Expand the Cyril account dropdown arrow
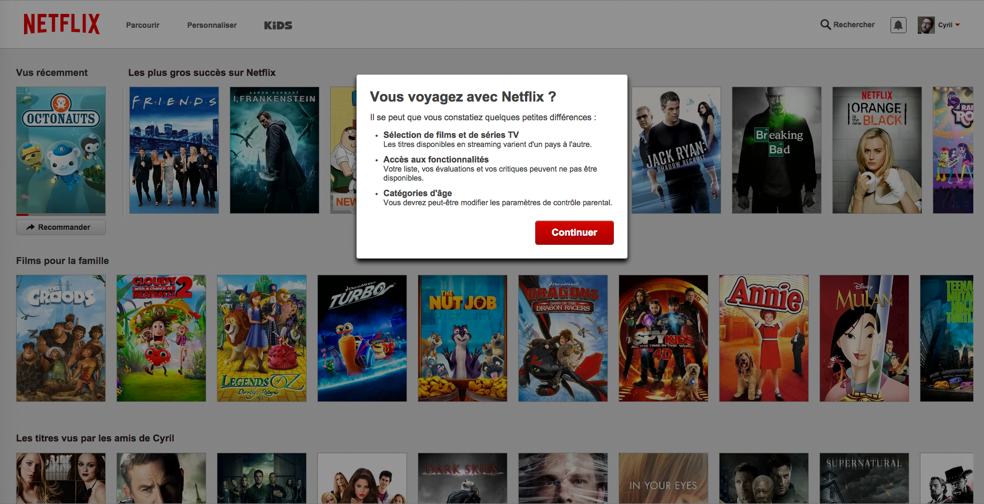This screenshot has height=504, width=984. [957, 25]
